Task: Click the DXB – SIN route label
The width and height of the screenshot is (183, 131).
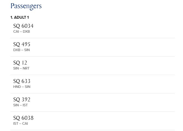Action: point(21,50)
